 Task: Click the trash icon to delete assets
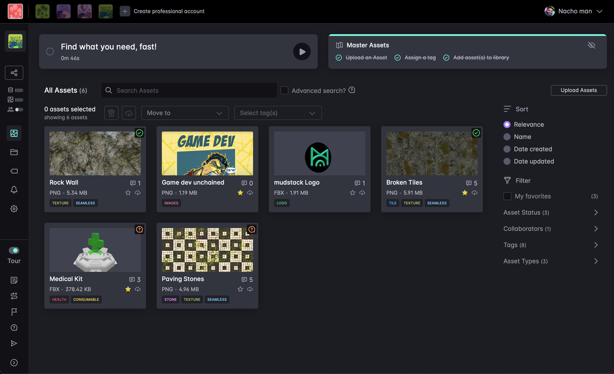click(112, 113)
